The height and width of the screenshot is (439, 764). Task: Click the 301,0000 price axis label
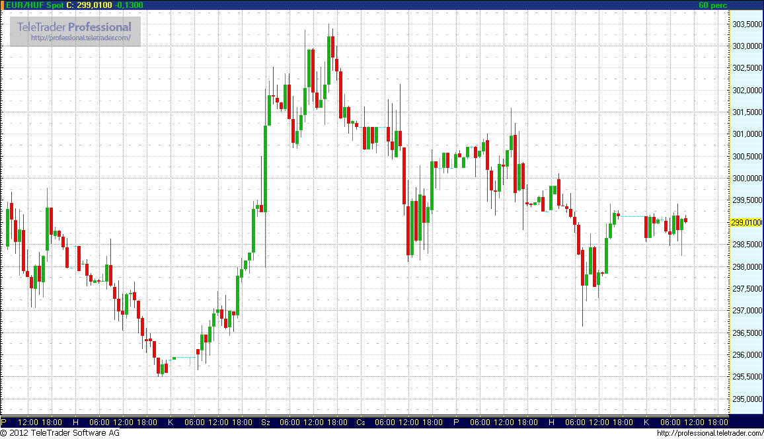747,134
